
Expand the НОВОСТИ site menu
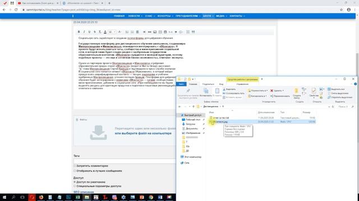[x=135, y=16]
